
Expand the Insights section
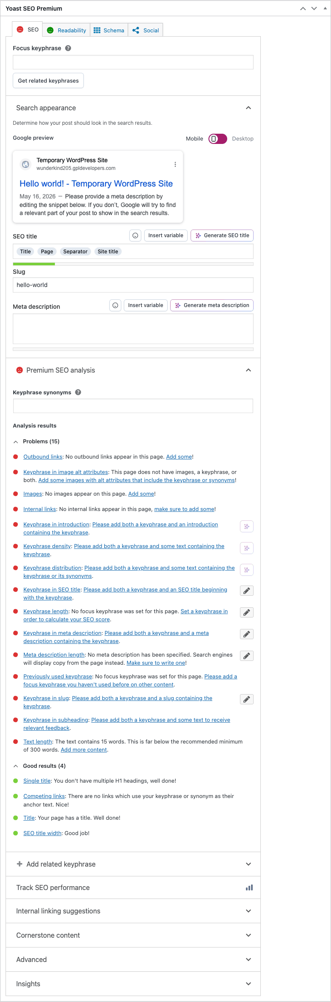[x=133, y=984]
